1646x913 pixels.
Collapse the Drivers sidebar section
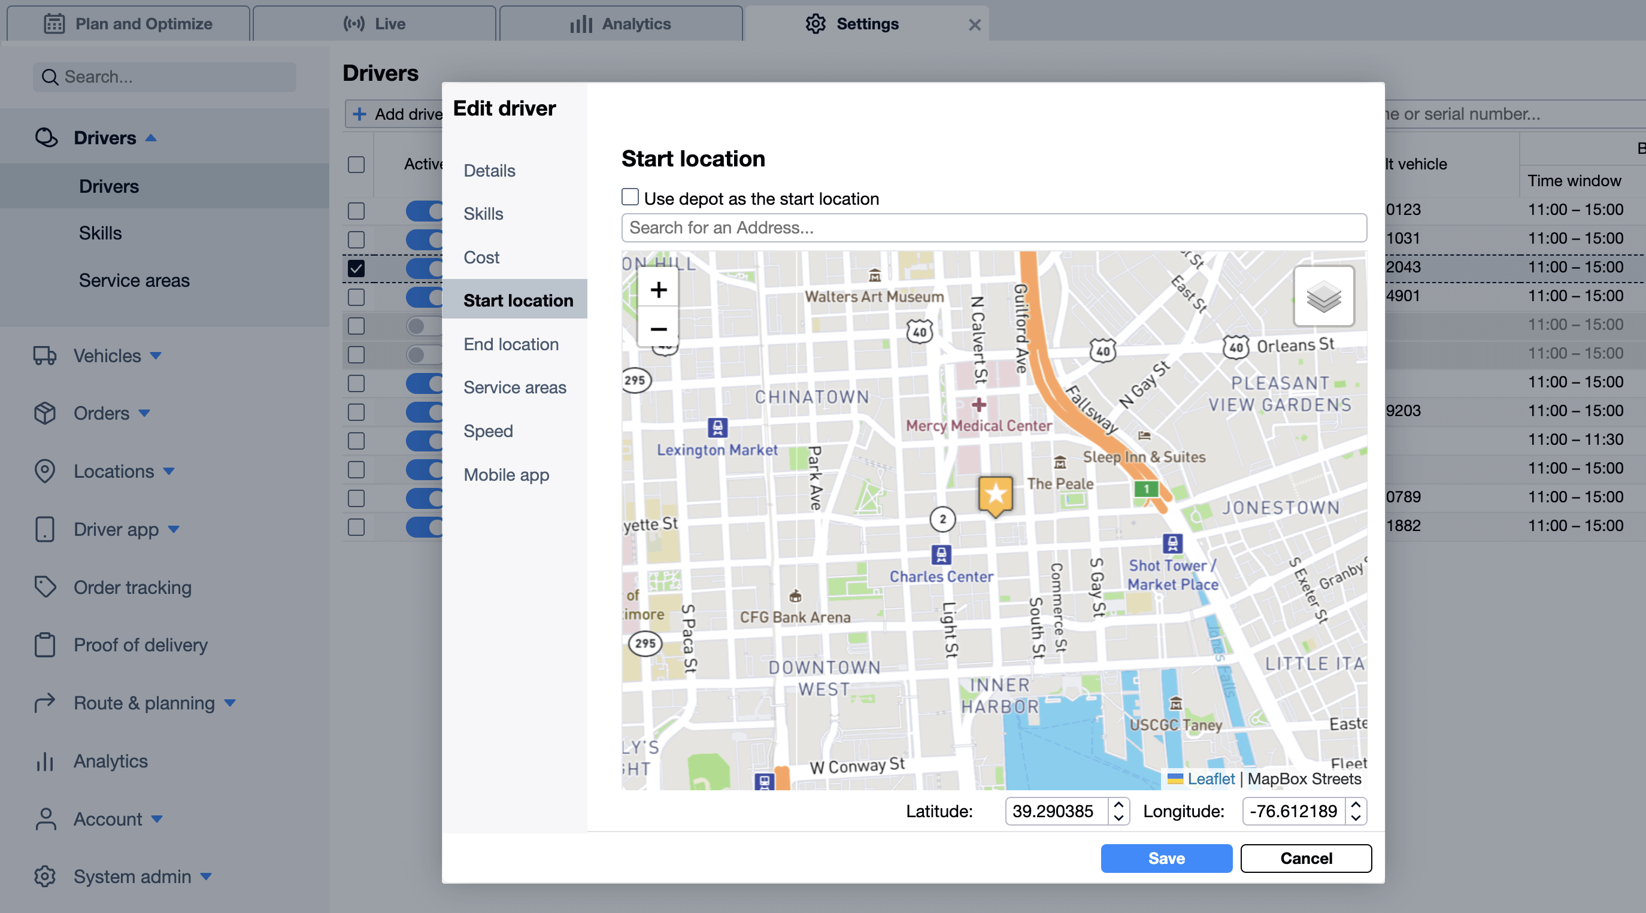pos(105,137)
